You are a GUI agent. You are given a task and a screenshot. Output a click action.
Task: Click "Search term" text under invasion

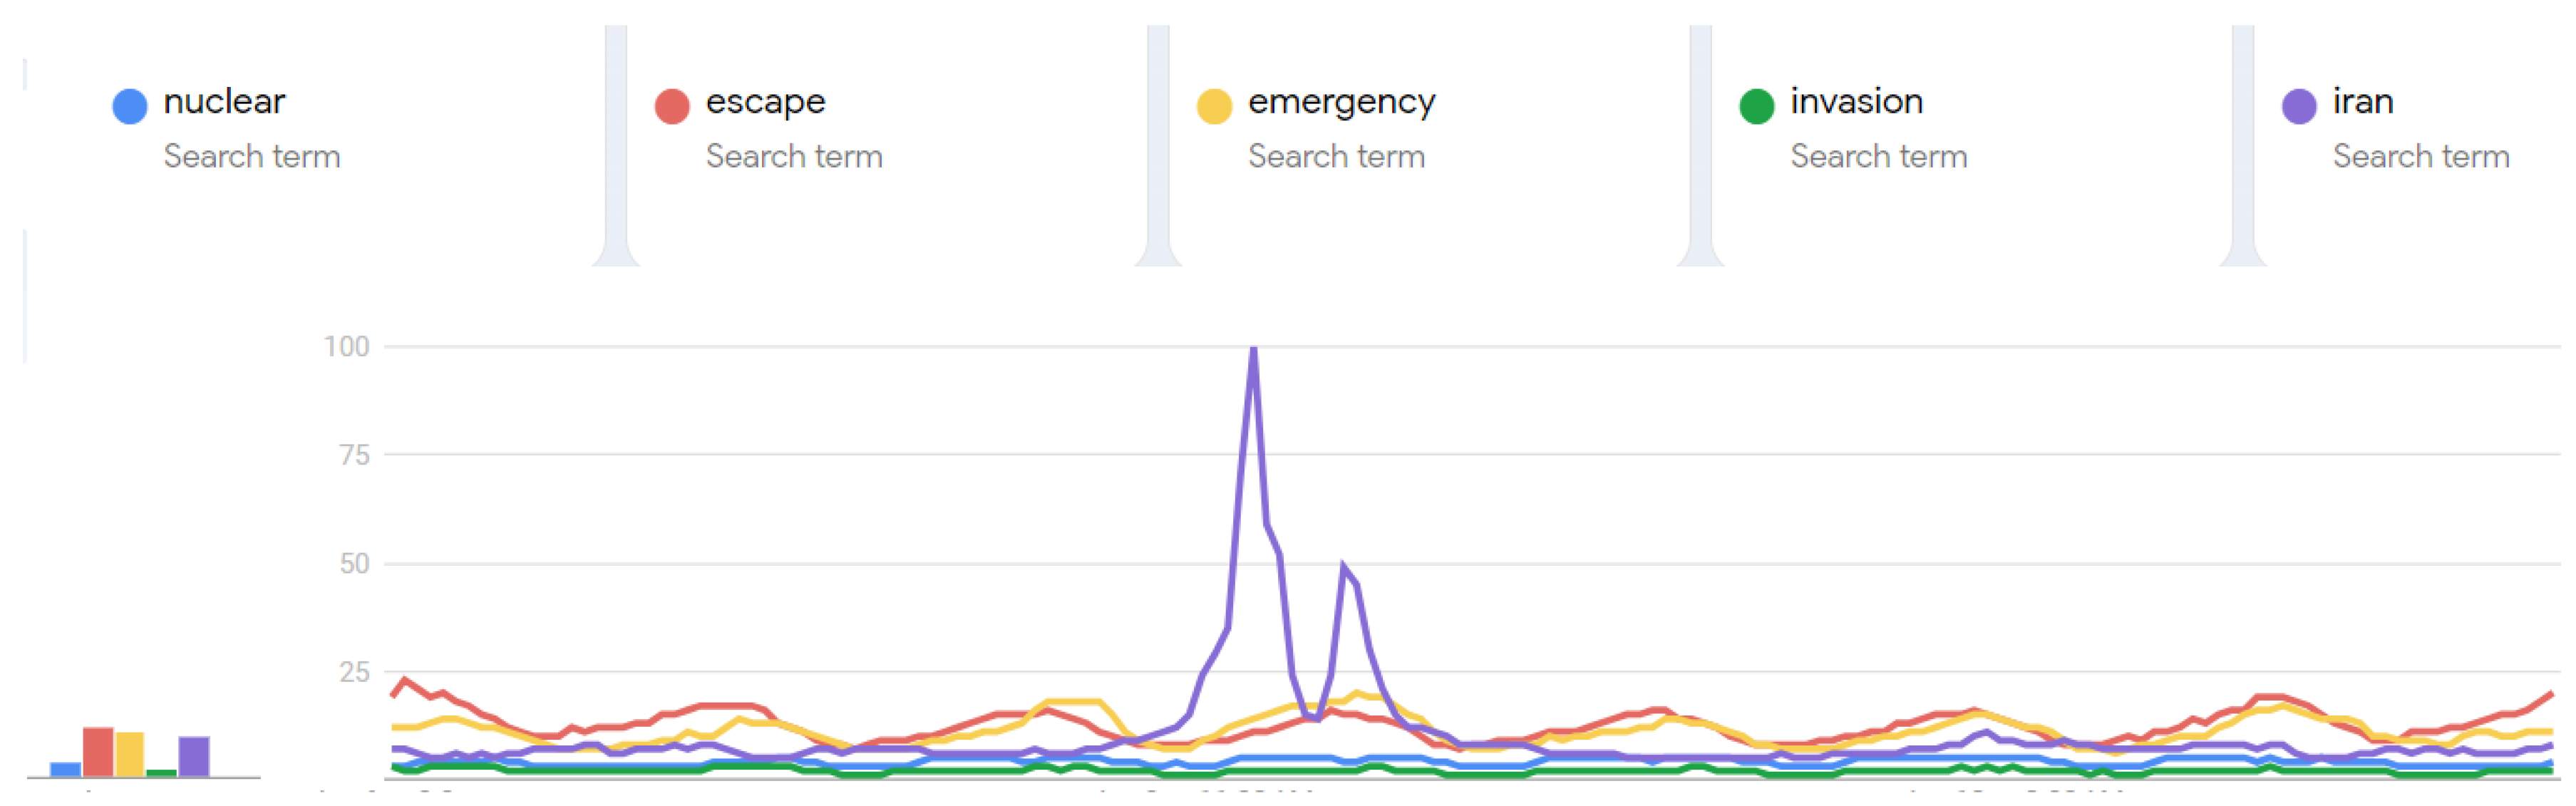1878,157
